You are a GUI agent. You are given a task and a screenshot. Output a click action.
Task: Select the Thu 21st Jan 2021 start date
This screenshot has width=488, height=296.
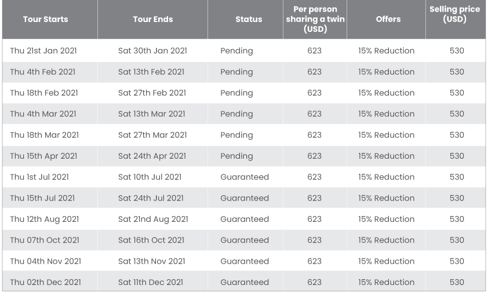click(x=43, y=50)
